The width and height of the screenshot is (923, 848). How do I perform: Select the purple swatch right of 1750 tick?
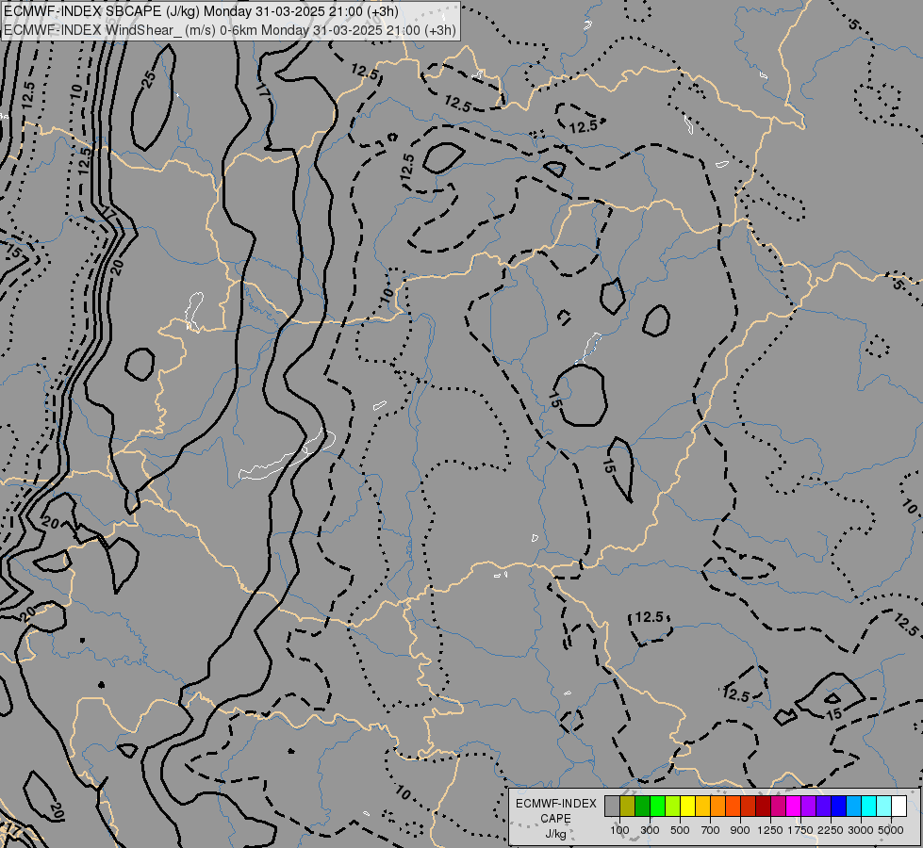pyautogui.click(x=808, y=807)
